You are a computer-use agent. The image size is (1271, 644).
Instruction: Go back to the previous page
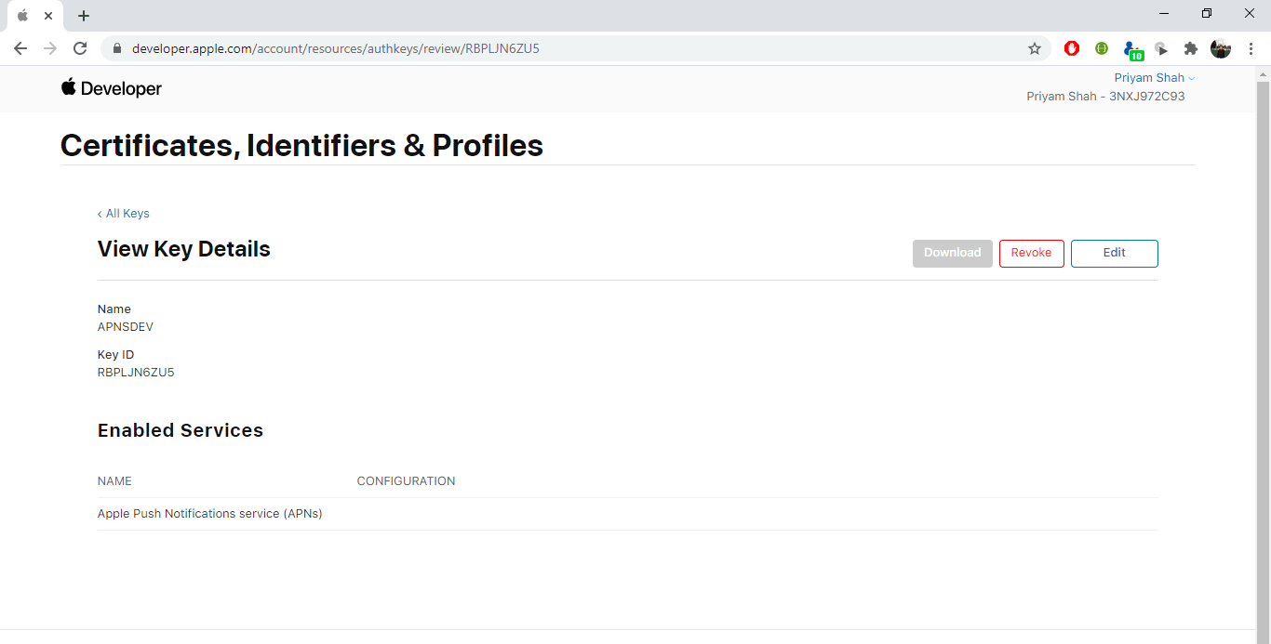[x=20, y=48]
